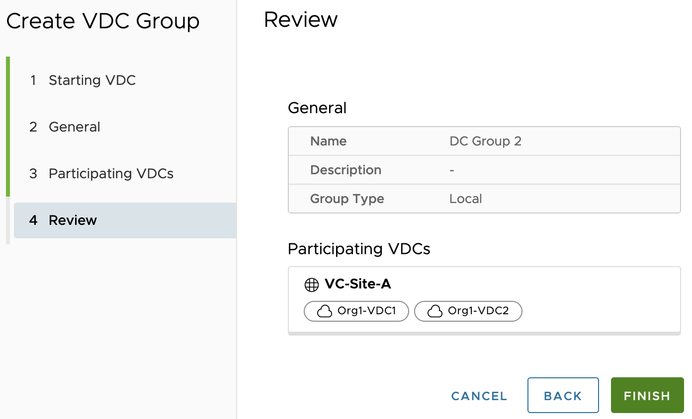Viewport: 692px width, 419px height.
Task: Return to Participating VDCs step
Action: 111,174
